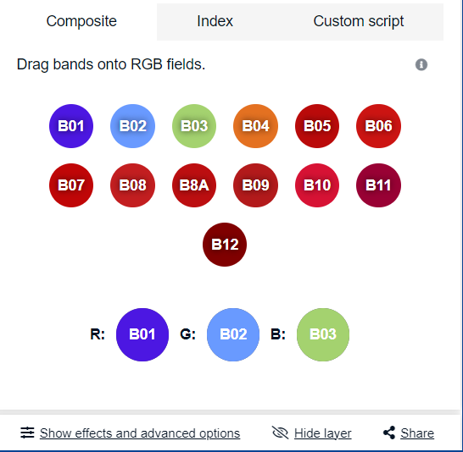Image resolution: width=463 pixels, height=452 pixels.
Task: Switch to the Index tab
Action: click(x=215, y=22)
